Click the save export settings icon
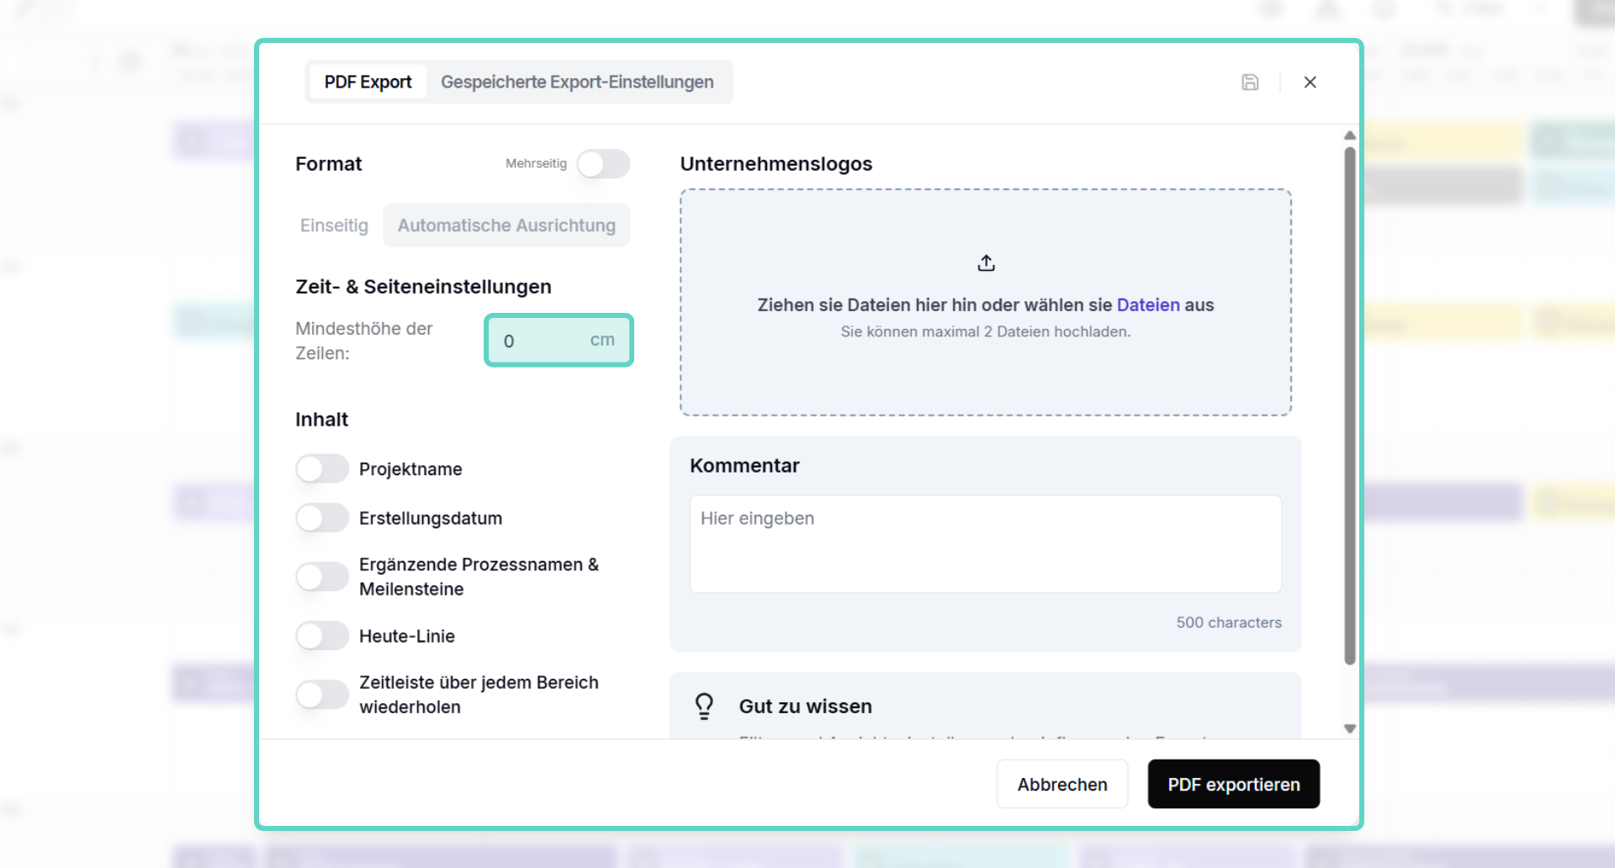The height and width of the screenshot is (868, 1615). (1250, 82)
